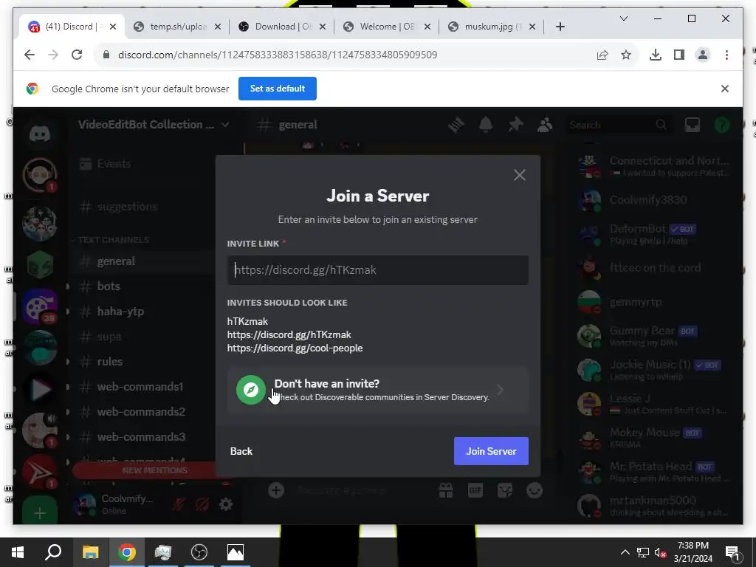The height and width of the screenshot is (567, 756).
Task: Toggle member list icon
Action: (x=545, y=125)
